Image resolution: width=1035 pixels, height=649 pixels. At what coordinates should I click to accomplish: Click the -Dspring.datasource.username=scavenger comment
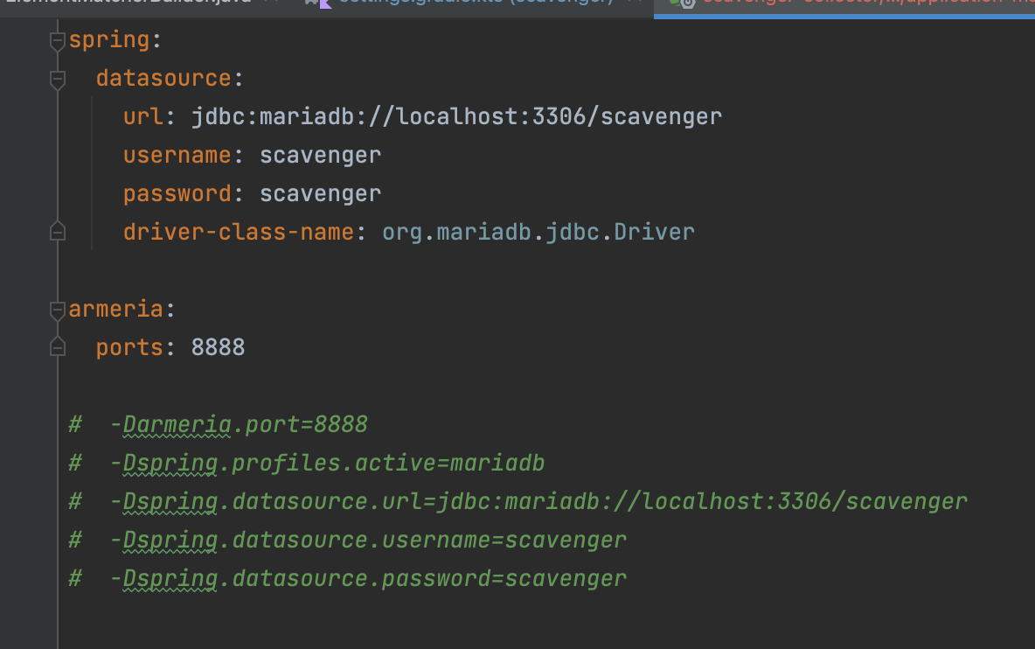pos(368,540)
